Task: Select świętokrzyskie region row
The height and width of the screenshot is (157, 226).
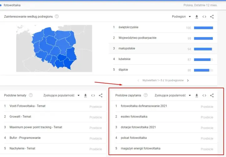Action: 163,27
